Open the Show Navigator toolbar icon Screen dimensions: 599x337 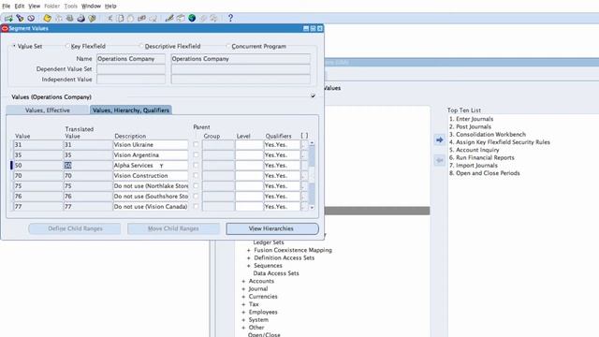[x=31, y=18]
